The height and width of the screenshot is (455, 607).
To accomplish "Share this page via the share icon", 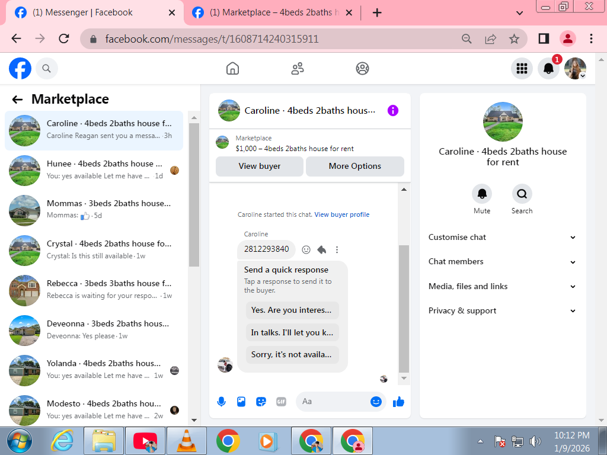I will click(490, 39).
